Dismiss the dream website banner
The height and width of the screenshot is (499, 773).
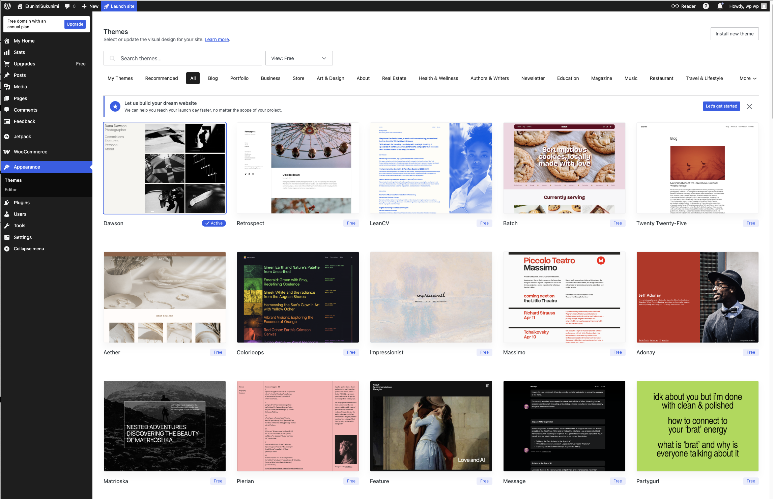[749, 107]
